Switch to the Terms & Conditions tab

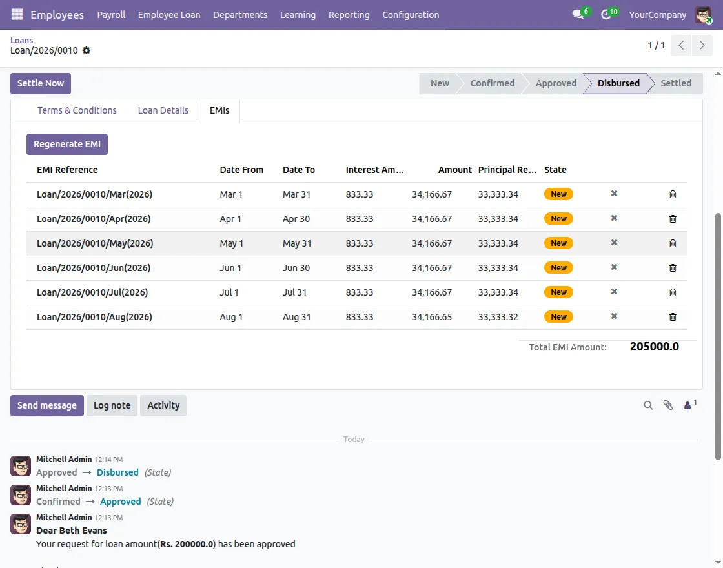click(x=77, y=110)
